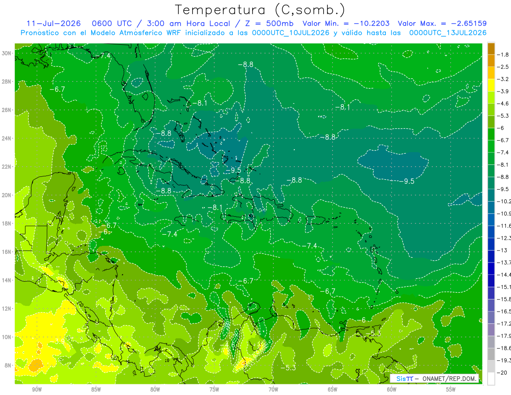This screenshot has height=395, width=511.
Task: Click the SisTT ONAMET/REP.DOM. logo
Action: 434,378
